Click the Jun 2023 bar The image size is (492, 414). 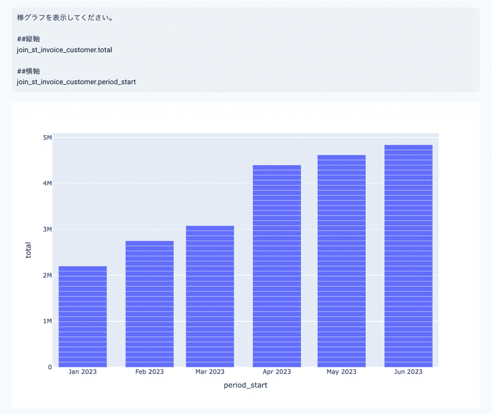(408, 256)
